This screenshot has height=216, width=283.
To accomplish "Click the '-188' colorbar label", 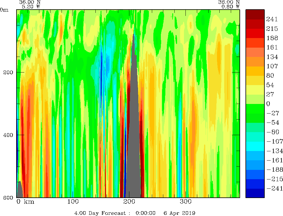I will (275, 170).
